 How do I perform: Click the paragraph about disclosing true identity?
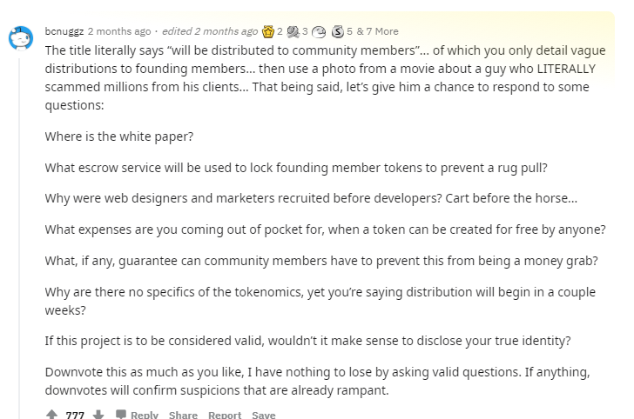[307, 341]
